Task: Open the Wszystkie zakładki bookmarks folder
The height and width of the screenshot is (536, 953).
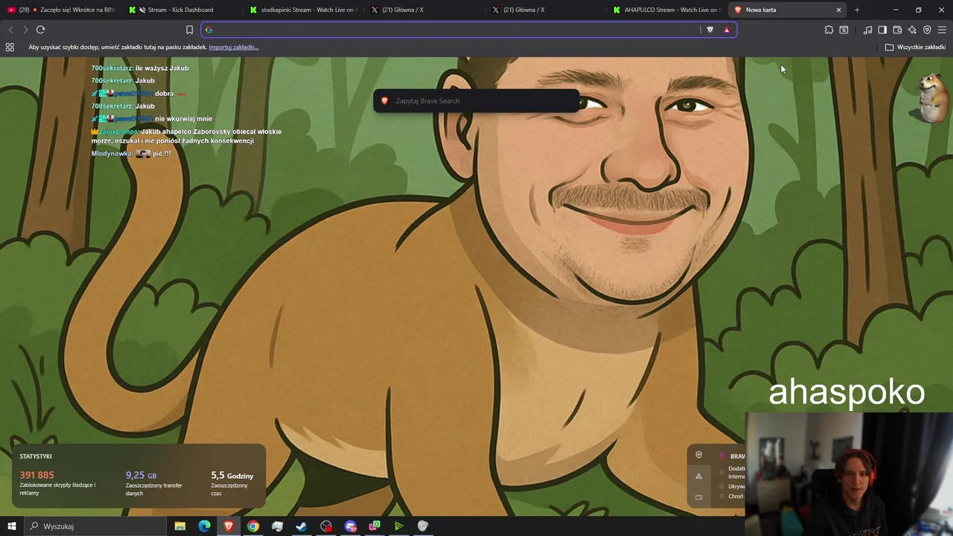Action: (x=915, y=47)
